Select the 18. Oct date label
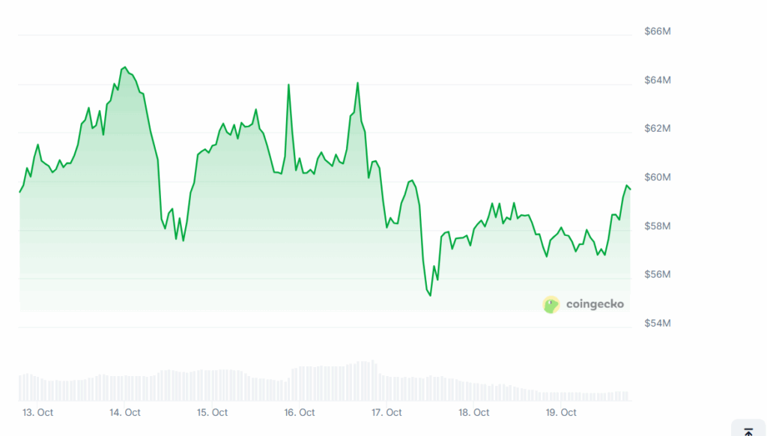The image size is (767, 436). (474, 412)
